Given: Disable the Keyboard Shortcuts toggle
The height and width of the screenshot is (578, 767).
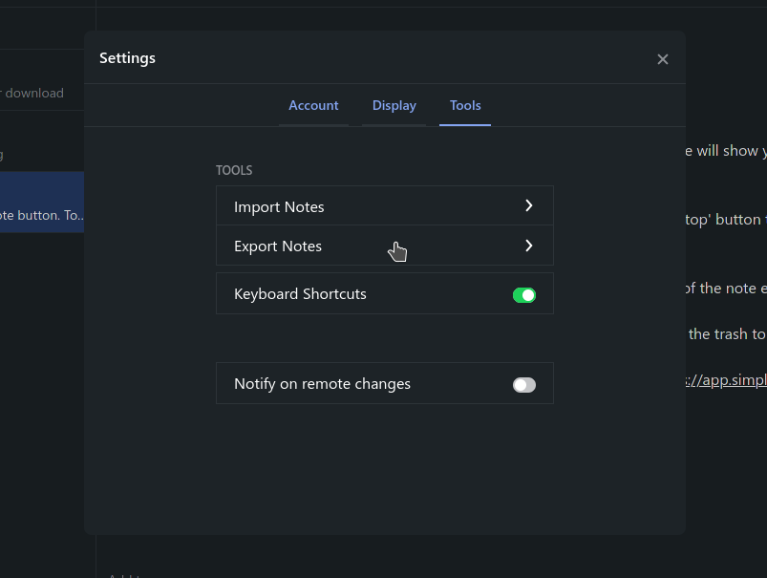Looking at the screenshot, I should point(524,295).
